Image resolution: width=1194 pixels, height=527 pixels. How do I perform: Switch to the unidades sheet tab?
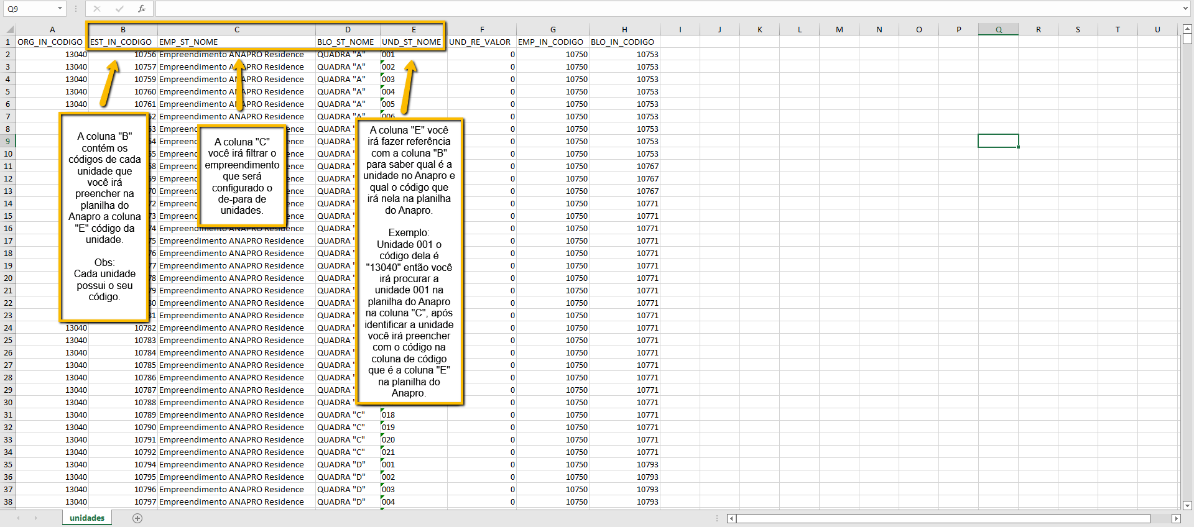pos(87,518)
